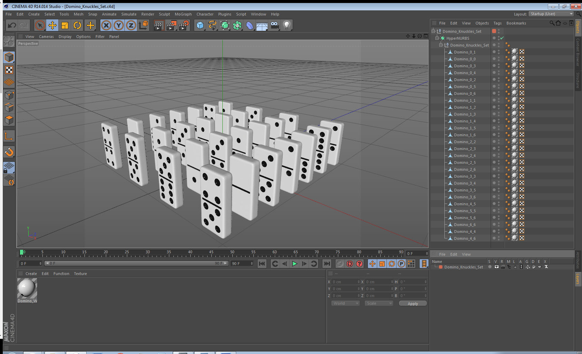Toggle Z axis lock
Viewport: 582px width, 354px height.
131,25
